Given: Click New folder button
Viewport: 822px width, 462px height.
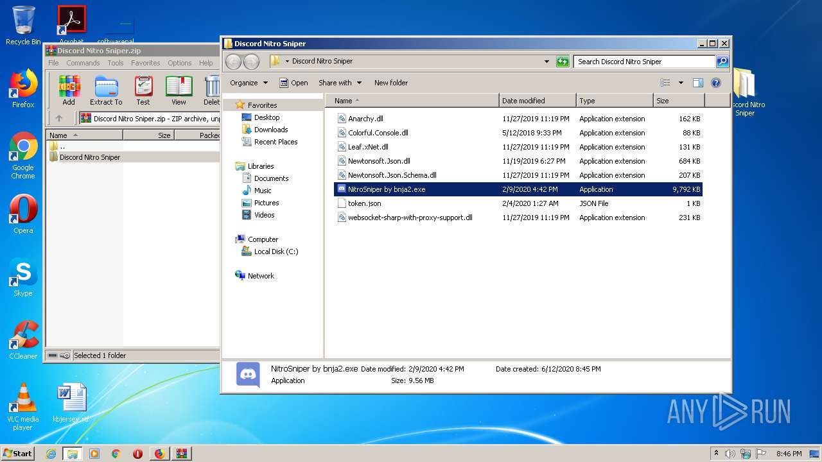Looking at the screenshot, I should point(391,83).
